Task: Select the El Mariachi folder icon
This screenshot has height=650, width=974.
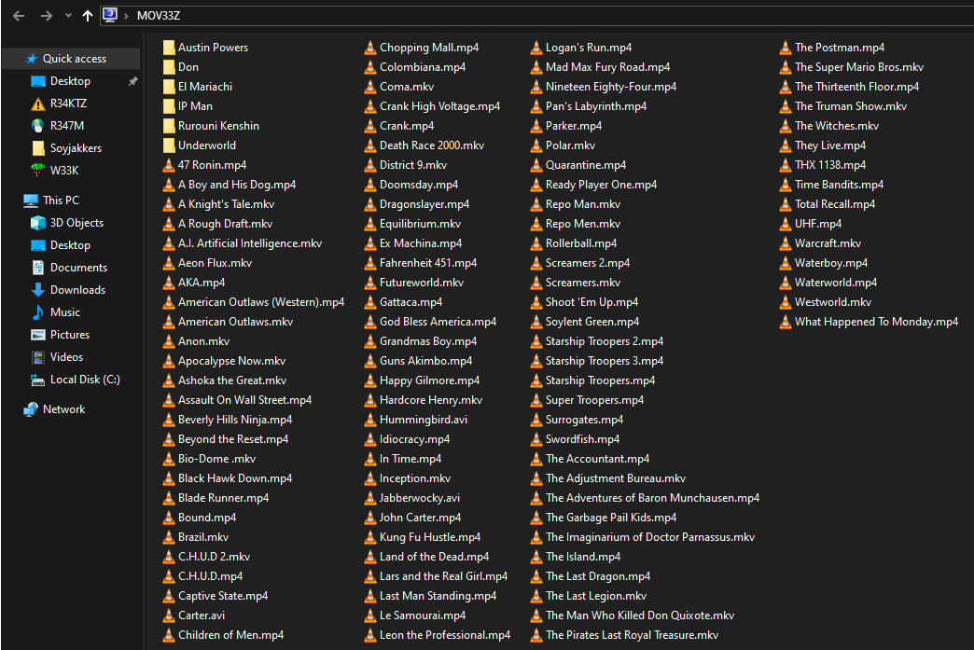Action: click(168, 87)
